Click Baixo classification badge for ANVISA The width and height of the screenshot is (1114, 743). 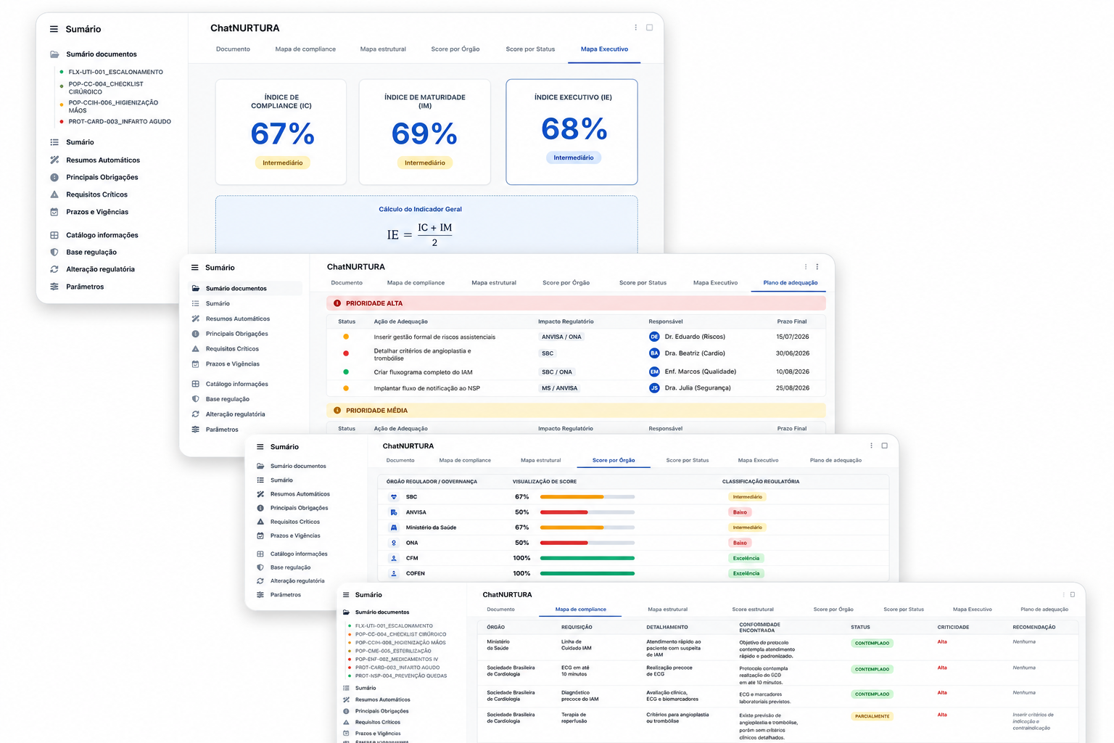click(740, 512)
